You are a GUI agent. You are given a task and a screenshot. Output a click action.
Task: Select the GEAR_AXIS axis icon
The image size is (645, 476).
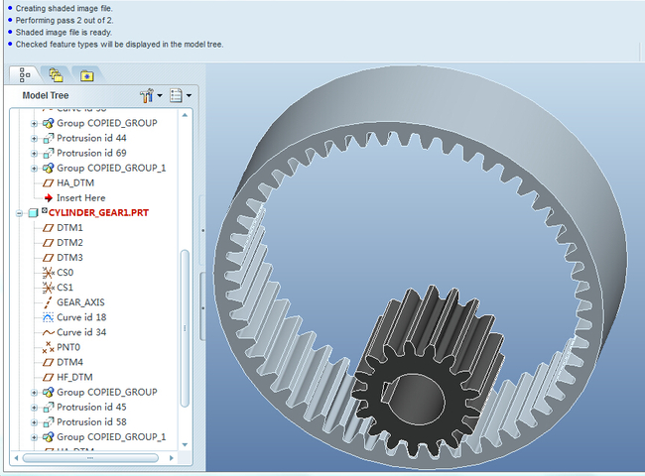pos(48,302)
